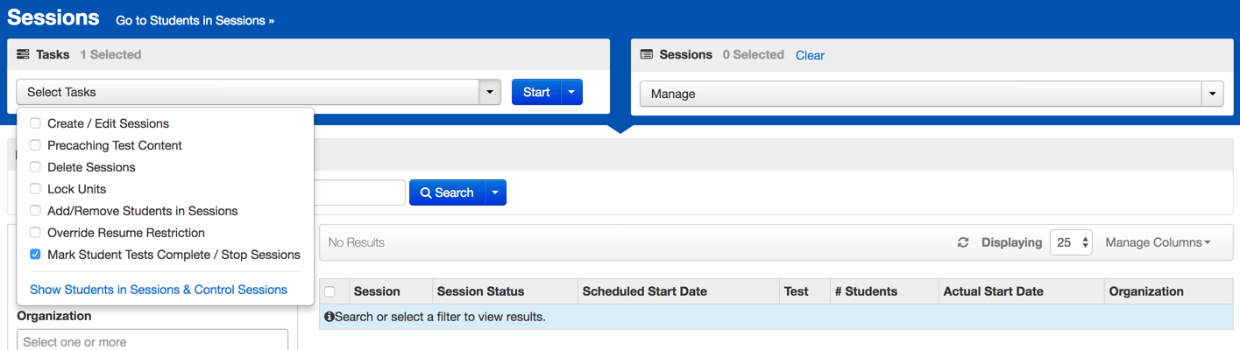Click the info icon in results row
Screen dimensions: 1240x350
pos(329,317)
